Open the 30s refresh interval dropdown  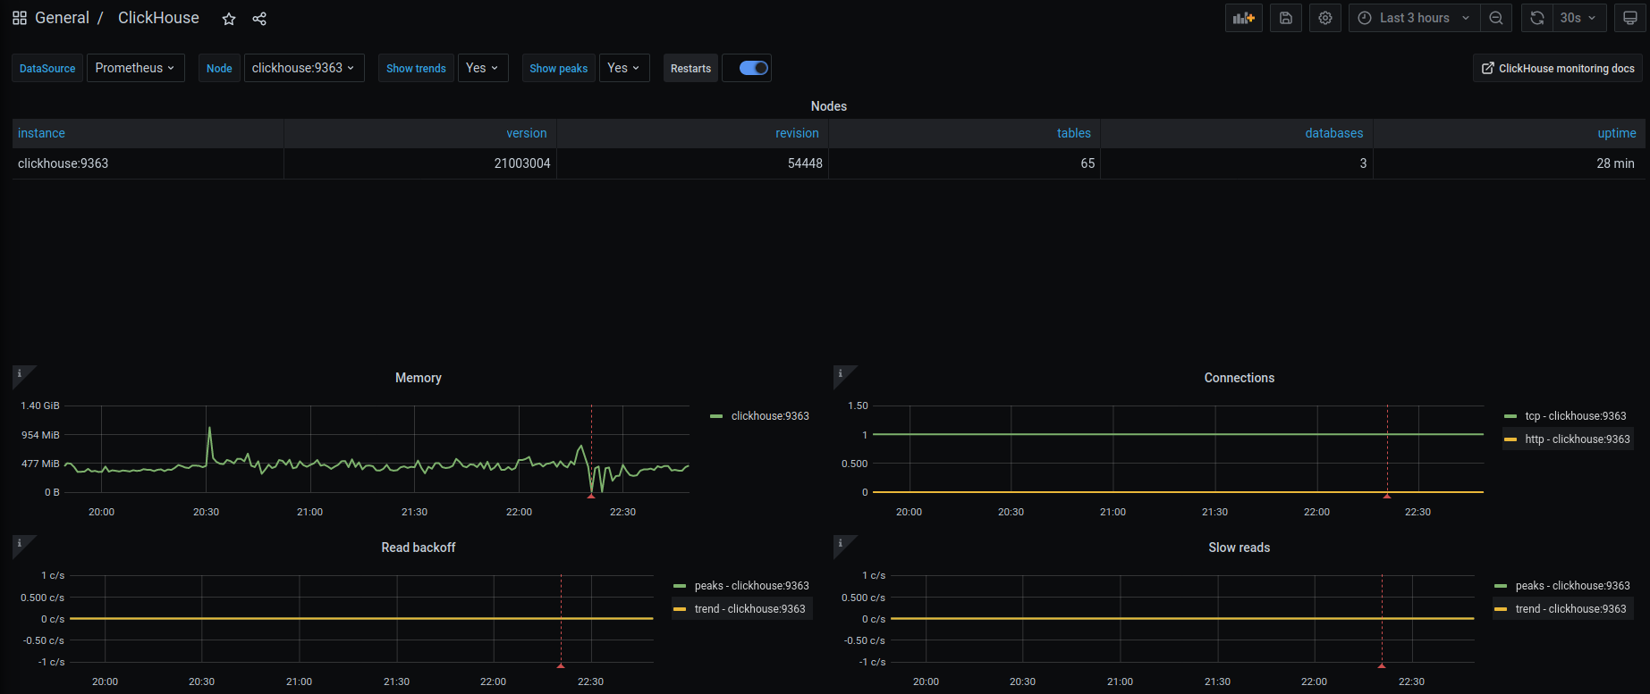click(x=1579, y=18)
